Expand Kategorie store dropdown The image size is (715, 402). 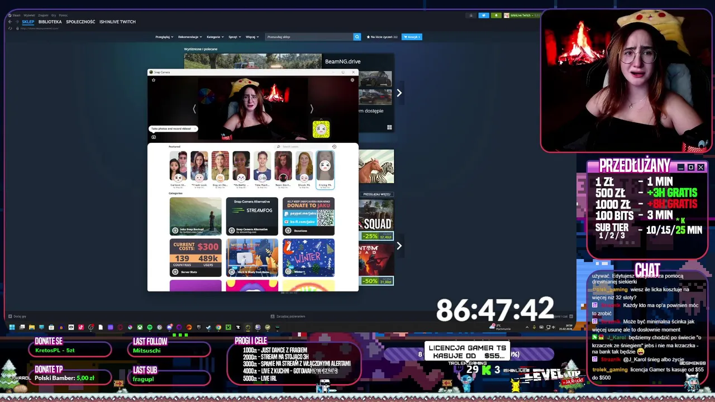[215, 37]
